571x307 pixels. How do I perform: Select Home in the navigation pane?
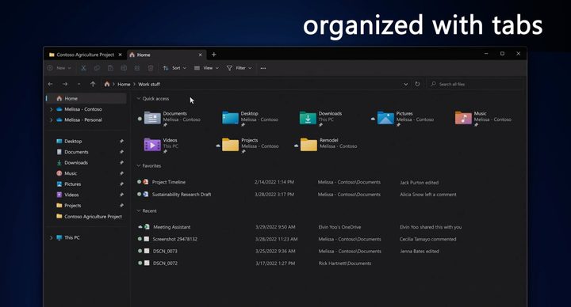point(86,98)
